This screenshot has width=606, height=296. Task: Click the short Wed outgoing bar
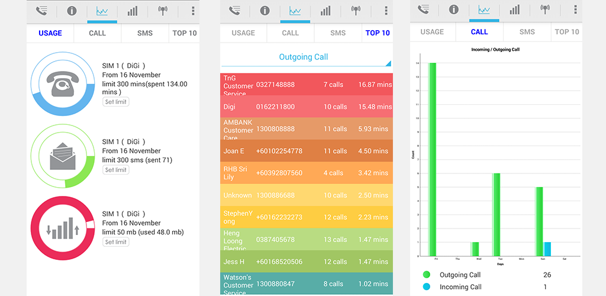tap(475, 249)
